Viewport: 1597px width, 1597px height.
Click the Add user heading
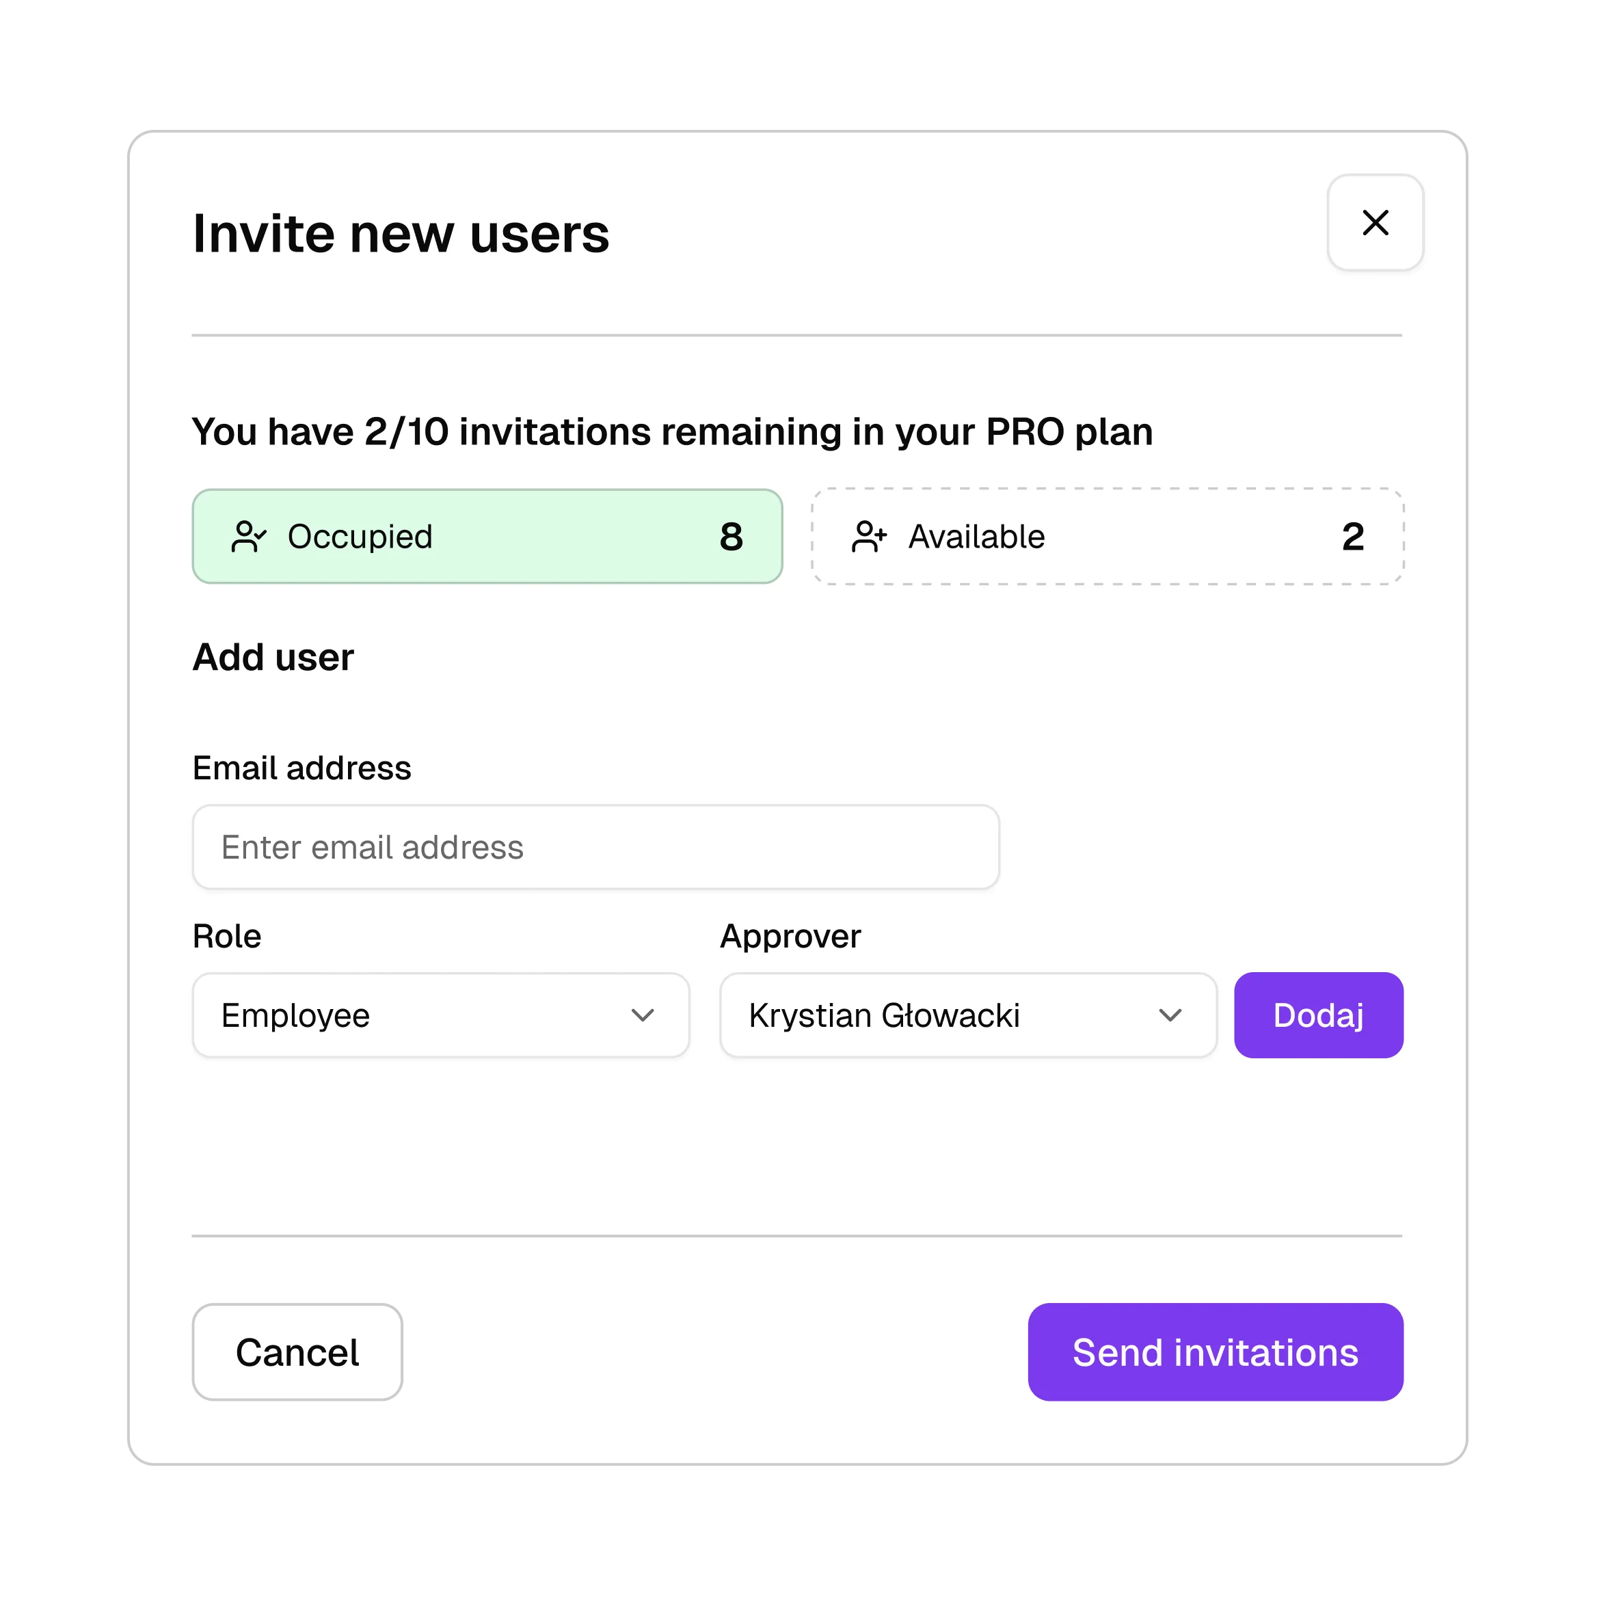pos(273,658)
